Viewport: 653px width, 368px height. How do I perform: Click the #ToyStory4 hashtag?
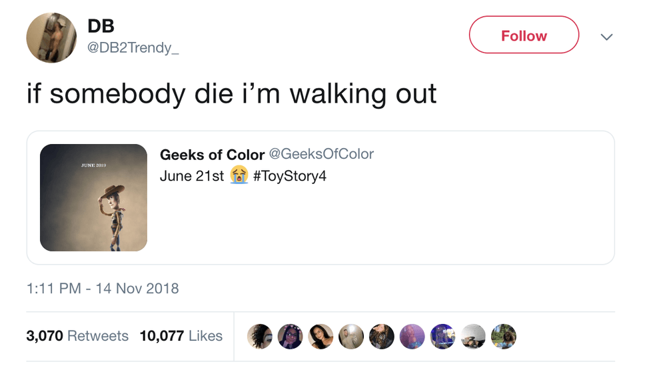coord(290,176)
